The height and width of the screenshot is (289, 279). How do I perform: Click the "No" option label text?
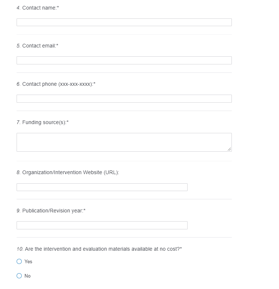(28, 276)
